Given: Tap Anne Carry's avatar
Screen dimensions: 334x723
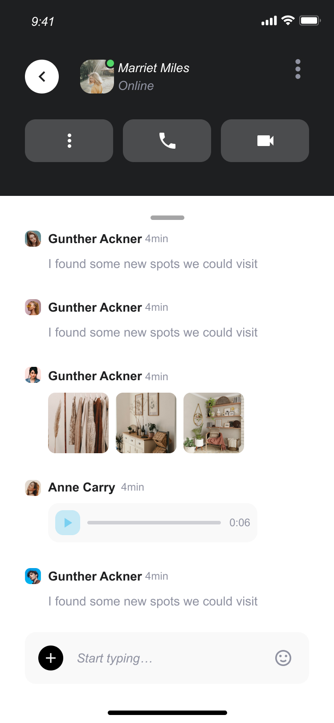Looking at the screenshot, I should click(33, 488).
